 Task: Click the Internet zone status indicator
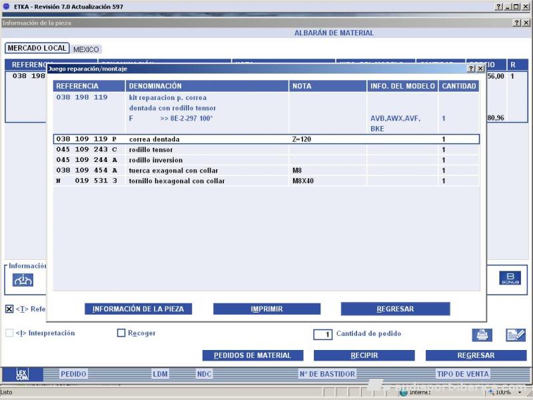[x=415, y=393]
